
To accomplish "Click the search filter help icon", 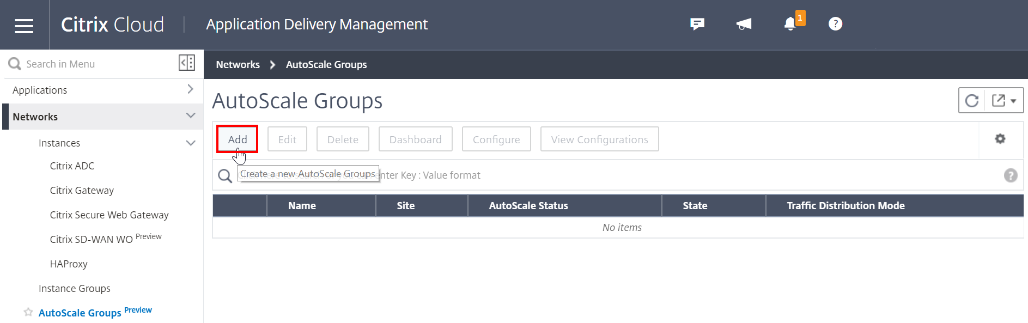I will (1011, 175).
